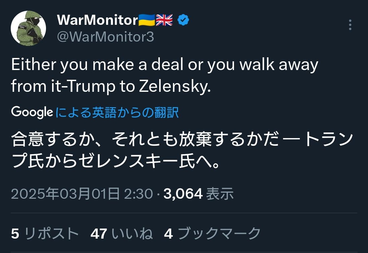
Task: Click the Japanese translated tweet text
Action: (x=181, y=151)
